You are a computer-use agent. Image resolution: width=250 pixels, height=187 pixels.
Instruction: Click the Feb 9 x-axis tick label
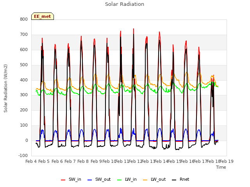click(96, 161)
